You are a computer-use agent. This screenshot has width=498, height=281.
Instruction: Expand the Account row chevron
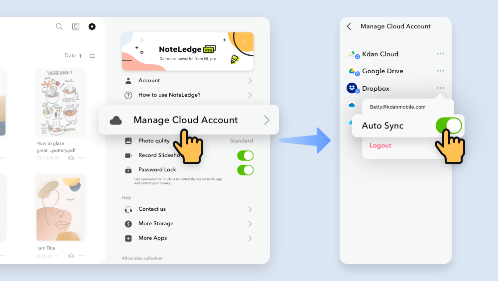pos(250,81)
